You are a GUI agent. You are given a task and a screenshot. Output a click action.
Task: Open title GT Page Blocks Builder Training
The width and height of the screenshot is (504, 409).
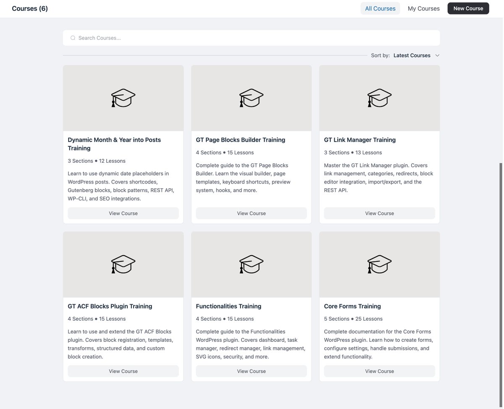241,140
